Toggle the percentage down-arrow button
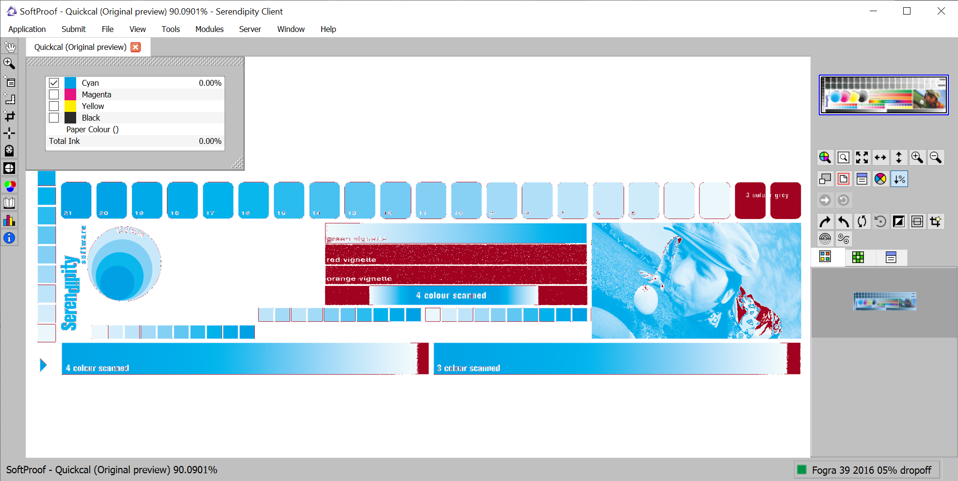958x481 pixels. [899, 179]
